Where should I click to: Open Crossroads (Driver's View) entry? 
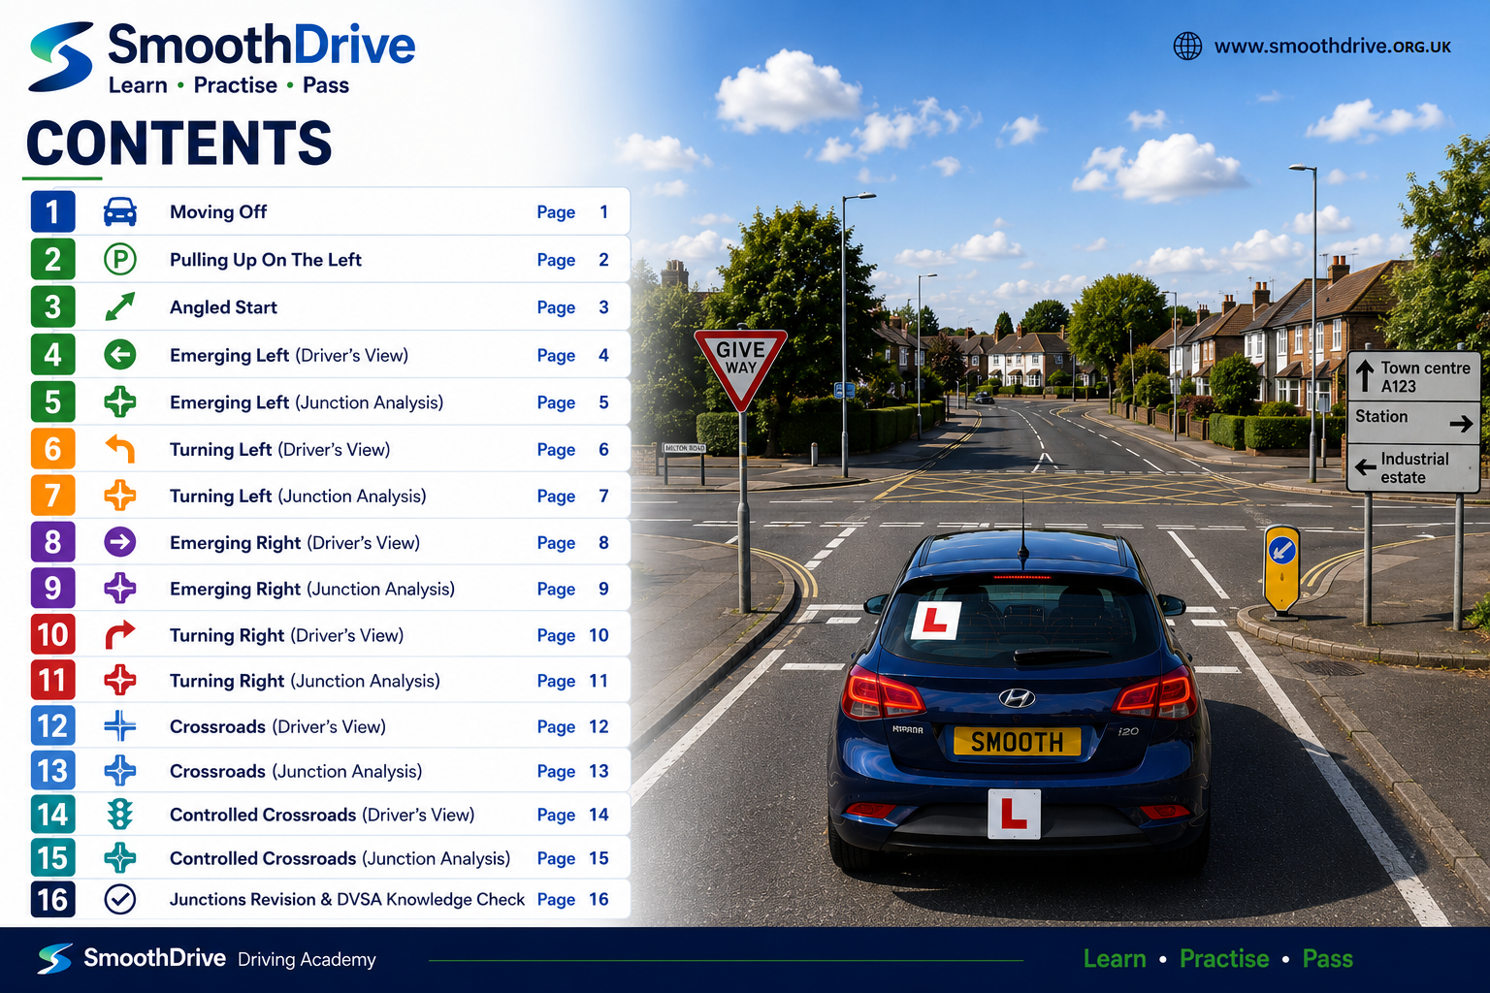(x=330, y=726)
